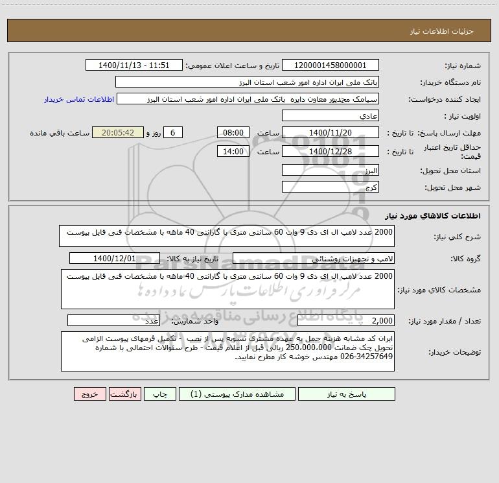Click the unit of measure field 'عدد'
The width and height of the screenshot is (499, 483).
point(113,321)
